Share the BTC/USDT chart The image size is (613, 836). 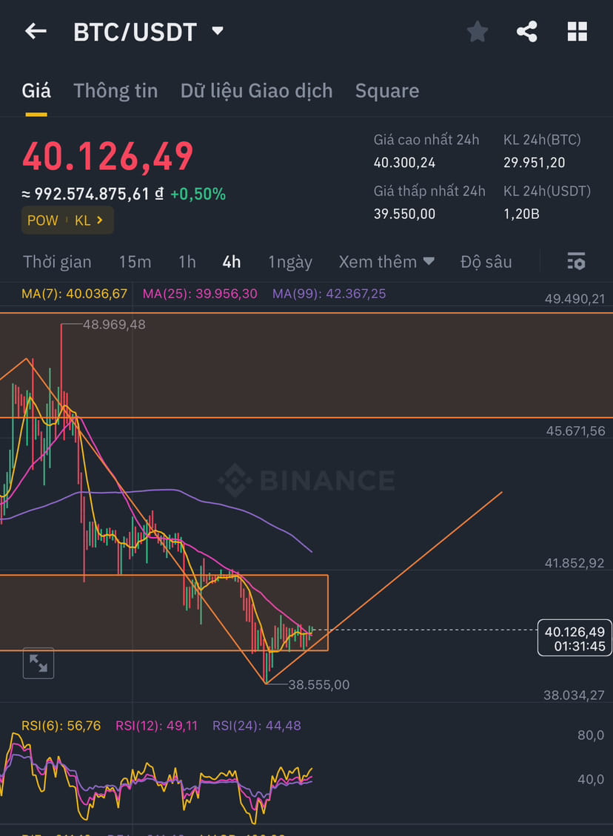coord(527,31)
